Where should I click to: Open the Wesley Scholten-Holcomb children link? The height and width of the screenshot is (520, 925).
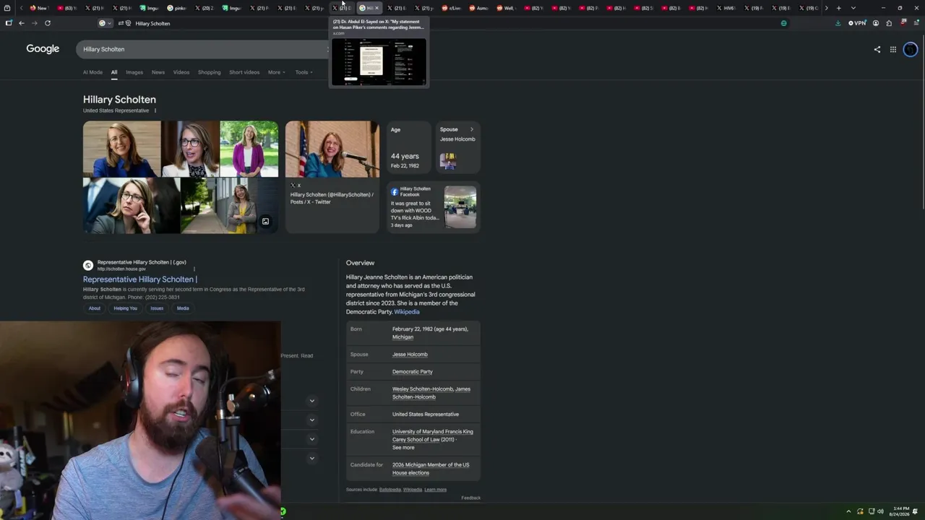coord(423,389)
